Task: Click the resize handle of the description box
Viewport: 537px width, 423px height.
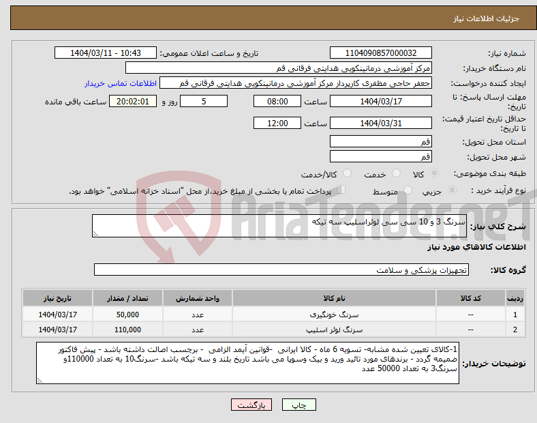Action: [x=95, y=234]
